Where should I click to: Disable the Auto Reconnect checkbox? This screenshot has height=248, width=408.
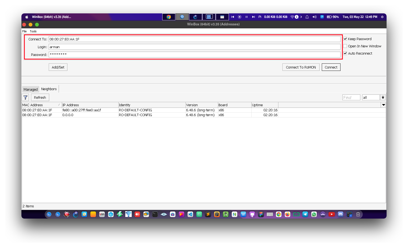coord(345,54)
